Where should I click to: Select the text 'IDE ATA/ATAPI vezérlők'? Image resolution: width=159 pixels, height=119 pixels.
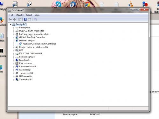click(31, 54)
